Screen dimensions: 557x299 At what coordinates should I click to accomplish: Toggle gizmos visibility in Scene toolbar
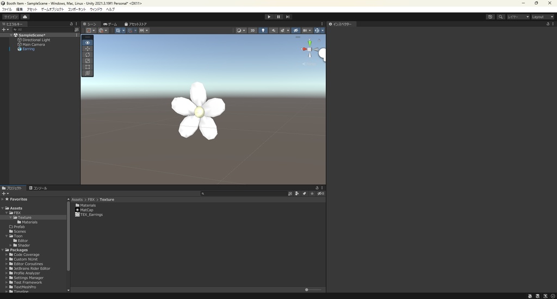(x=317, y=30)
